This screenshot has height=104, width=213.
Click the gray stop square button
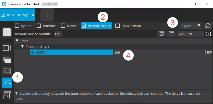pyautogui.click(x=7, y=32)
